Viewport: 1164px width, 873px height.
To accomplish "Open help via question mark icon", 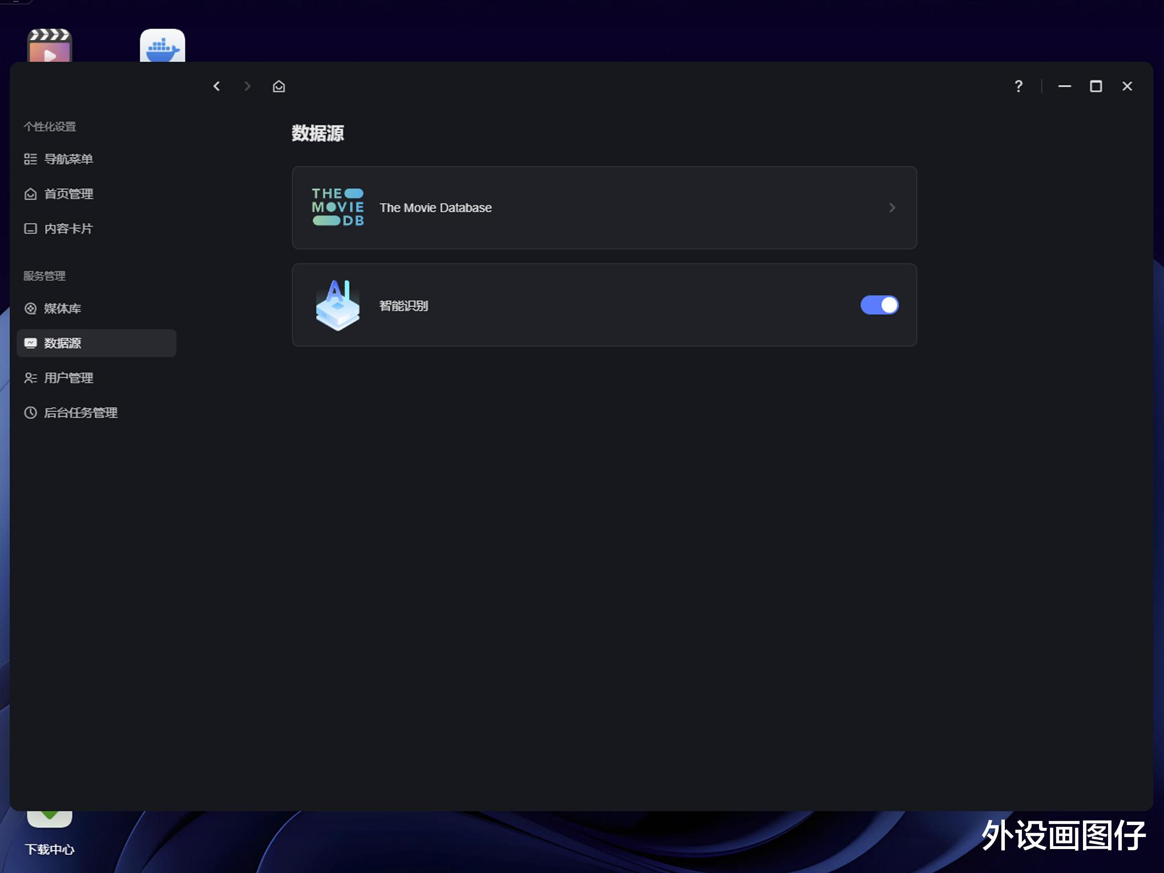I will click(1018, 86).
